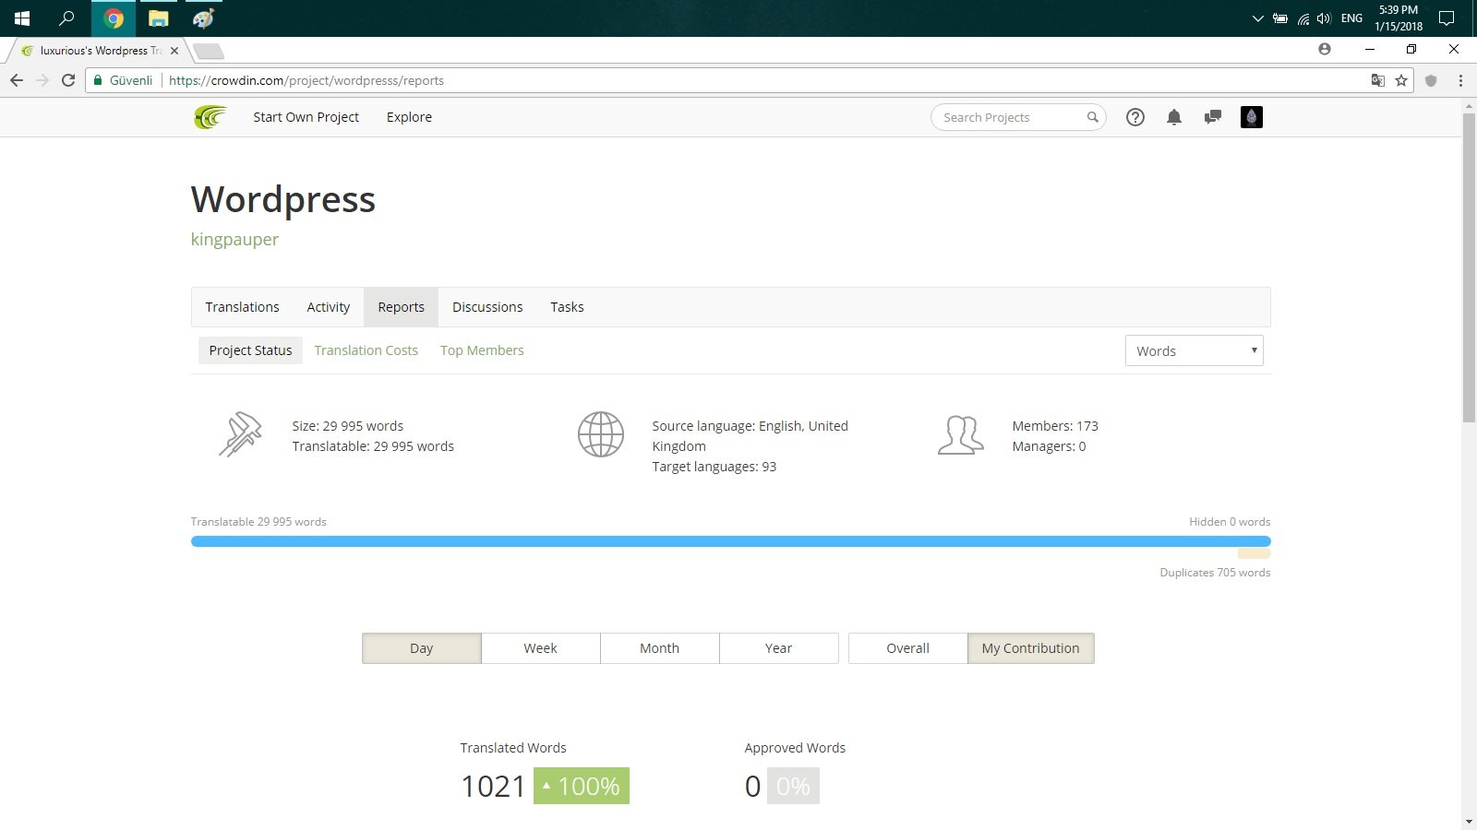Open Translation Costs report
This screenshot has width=1477, height=830.
(366, 350)
